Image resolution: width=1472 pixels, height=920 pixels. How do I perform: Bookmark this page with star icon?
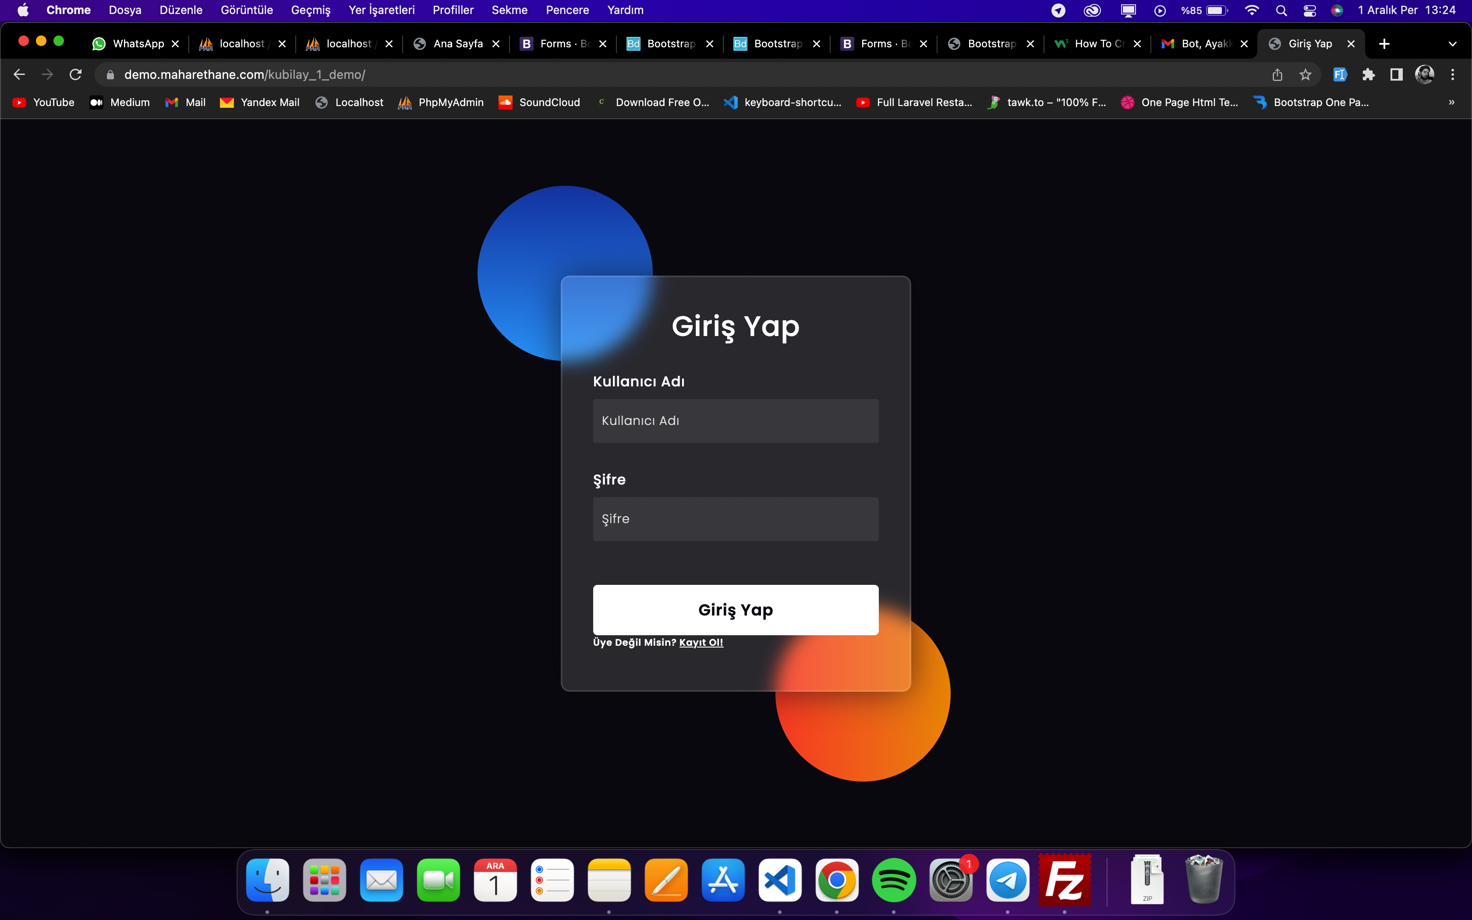coord(1306,74)
